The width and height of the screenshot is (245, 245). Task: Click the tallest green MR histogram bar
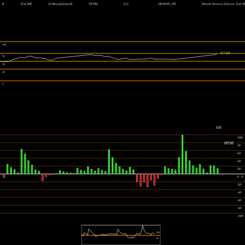[182, 154]
